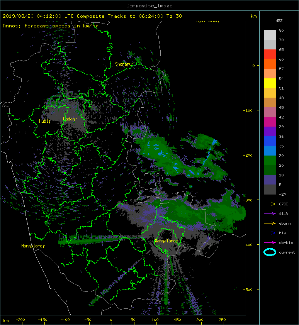This screenshot has height=325, width=299.
Task: Click the green 30 dBZ color swatch
Action: click(x=270, y=161)
